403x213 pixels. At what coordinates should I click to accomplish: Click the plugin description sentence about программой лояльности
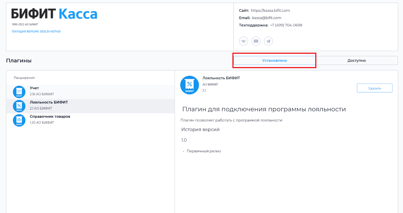point(231,120)
